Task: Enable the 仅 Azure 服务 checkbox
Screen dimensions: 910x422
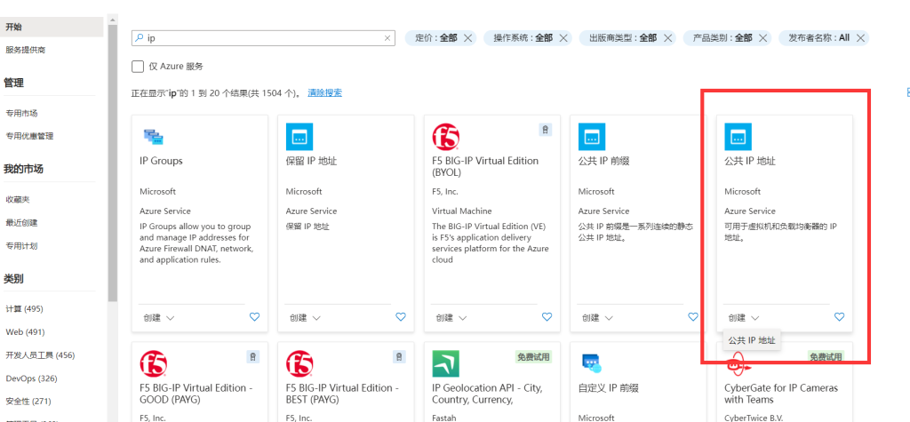Action: click(138, 66)
